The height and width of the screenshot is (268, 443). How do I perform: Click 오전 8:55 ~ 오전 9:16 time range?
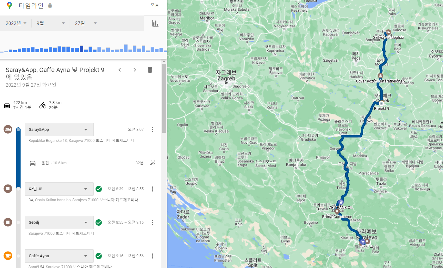tap(126, 222)
